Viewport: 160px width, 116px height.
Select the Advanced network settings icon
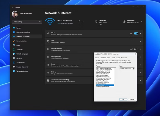point(48,81)
